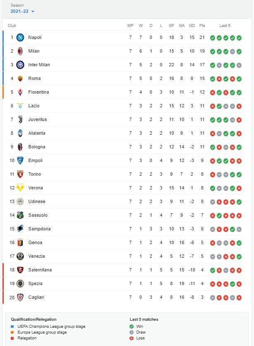Click the Inter Milan crest icon

pyautogui.click(x=20, y=65)
